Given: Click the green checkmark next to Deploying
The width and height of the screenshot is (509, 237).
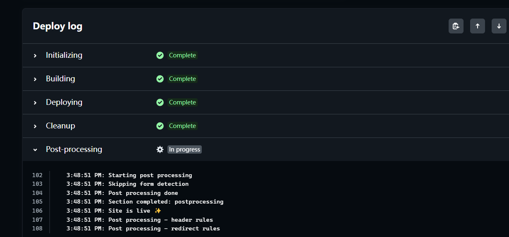Looking at the screenshot, I should tap(160, 102).
